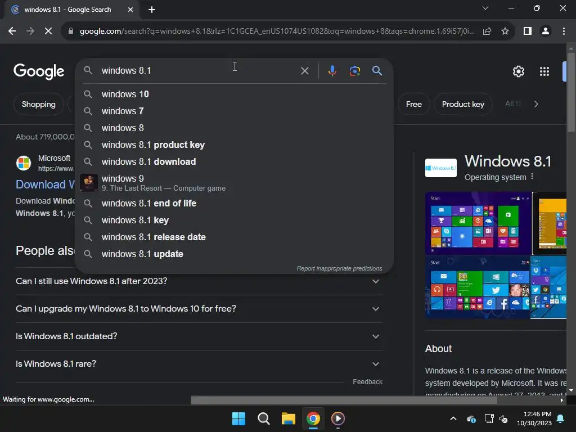Click the horizontal page scrollbar
The height and width of the screenshot is (432, 576).
(x=344, y=400)
